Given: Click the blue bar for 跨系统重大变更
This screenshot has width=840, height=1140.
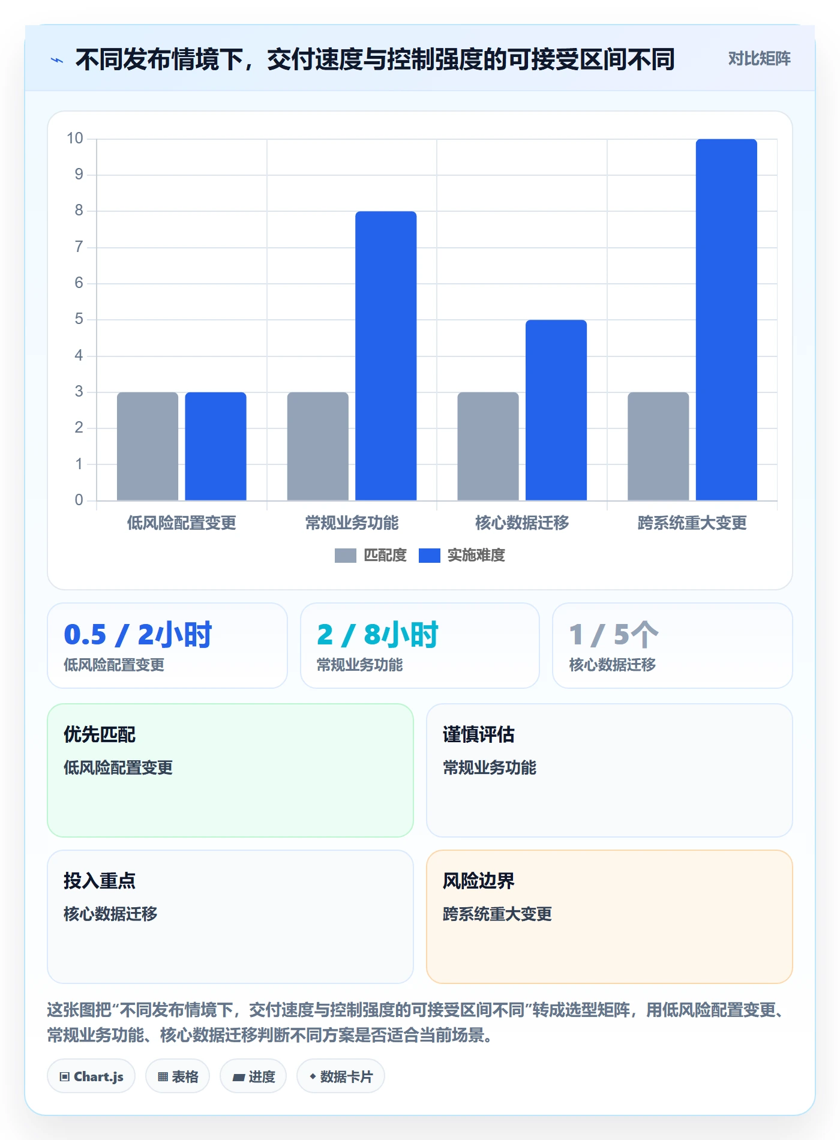Looking at the screenshot, I should point(726,320).
